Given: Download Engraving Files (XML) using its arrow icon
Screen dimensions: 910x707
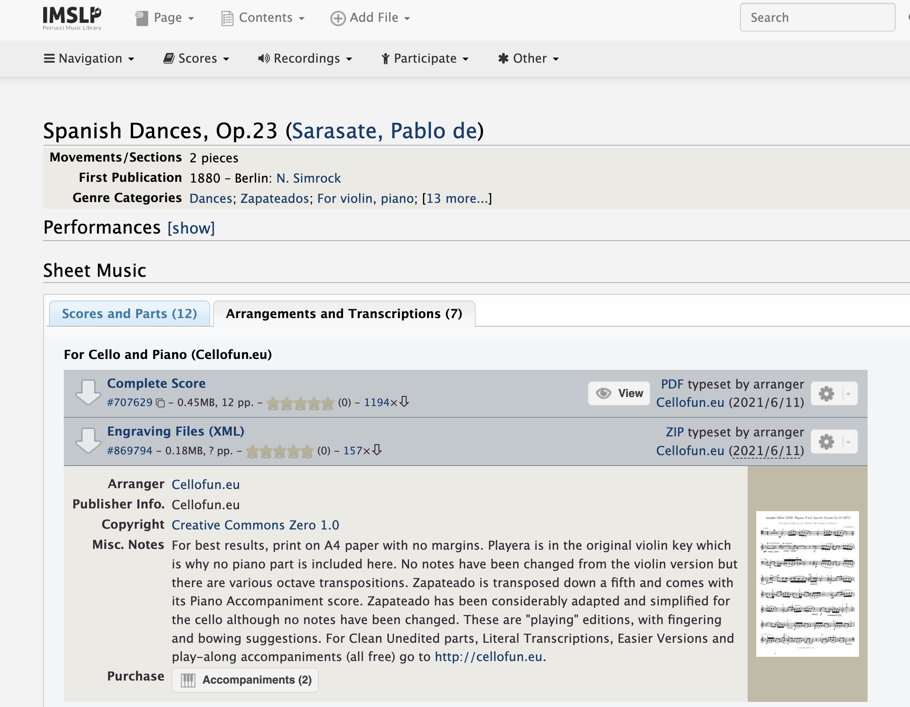Looking at the screenshot, I should pyautogui.click(x=88, y=441).
